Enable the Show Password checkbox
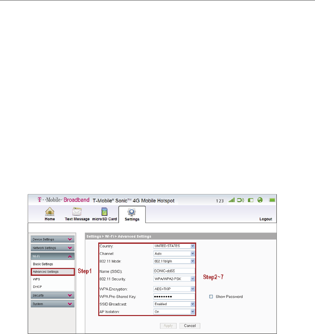 point(211,296)
